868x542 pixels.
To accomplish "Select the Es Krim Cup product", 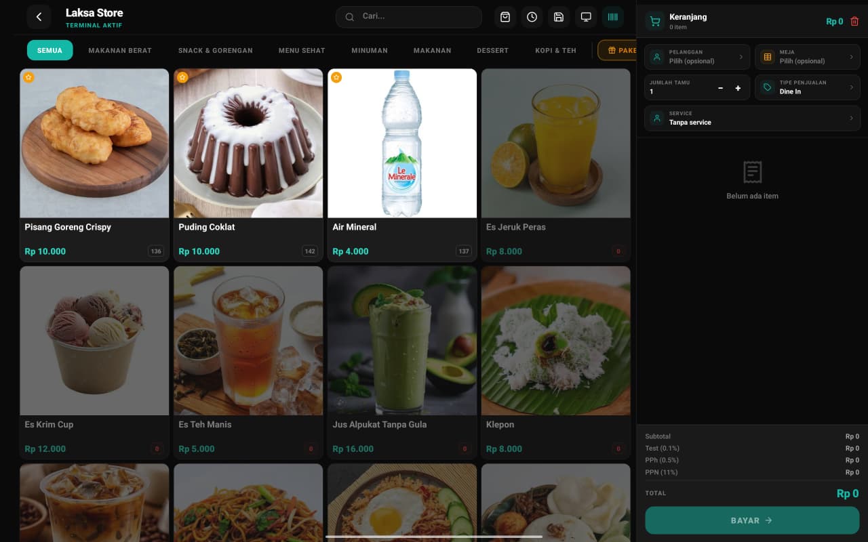I will point(94,362).
